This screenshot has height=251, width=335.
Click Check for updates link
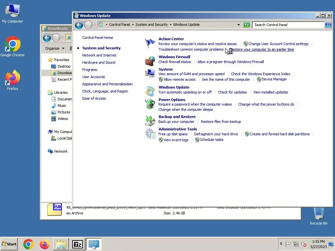point(232,92)
